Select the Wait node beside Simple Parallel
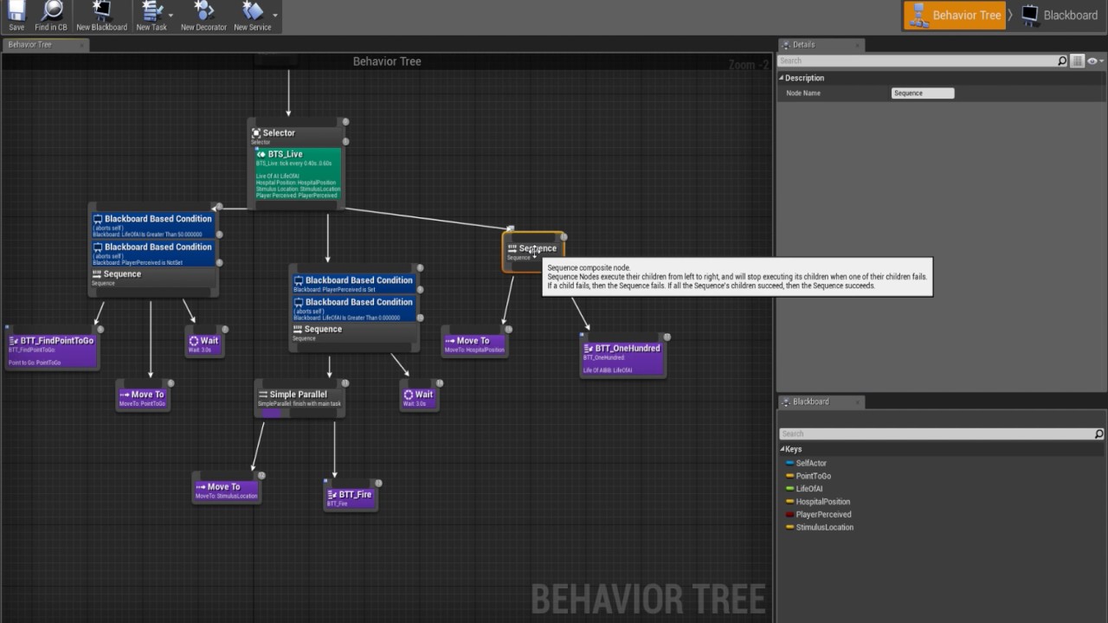Viewport: 1108px width, 623px height. (418, 397)
